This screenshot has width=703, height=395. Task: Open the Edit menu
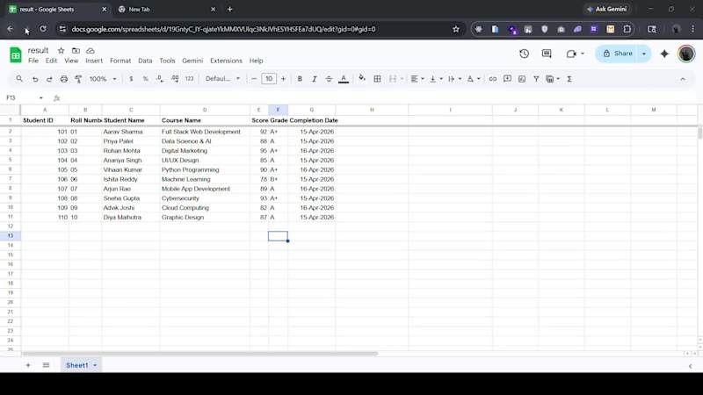tap(51, 61)
